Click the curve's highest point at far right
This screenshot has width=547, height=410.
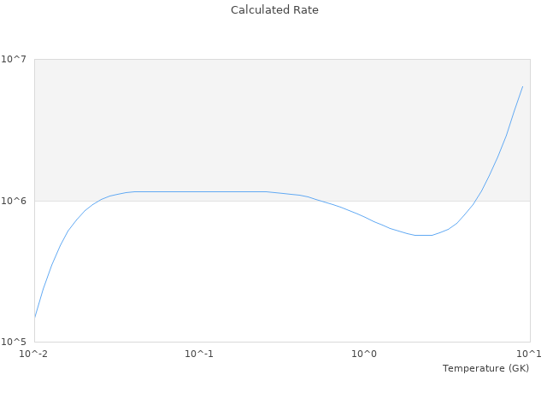click(x=522, y=86)
